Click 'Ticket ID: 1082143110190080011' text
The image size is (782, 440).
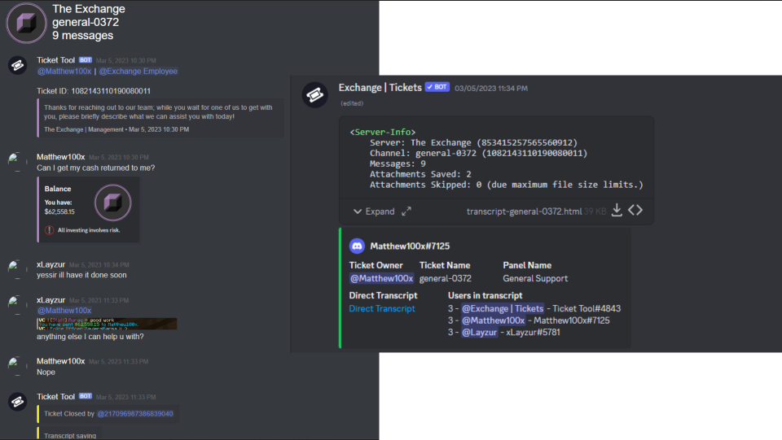click(x=94, y=91)
